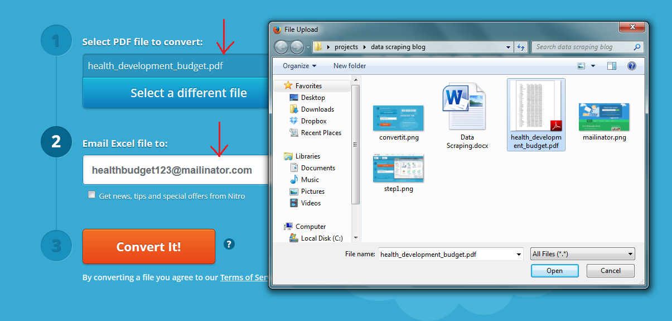Click the question mark help icon near Convert It
This screenshot has height=321, width=672.
pyautogui.click(x=229, y=244)
